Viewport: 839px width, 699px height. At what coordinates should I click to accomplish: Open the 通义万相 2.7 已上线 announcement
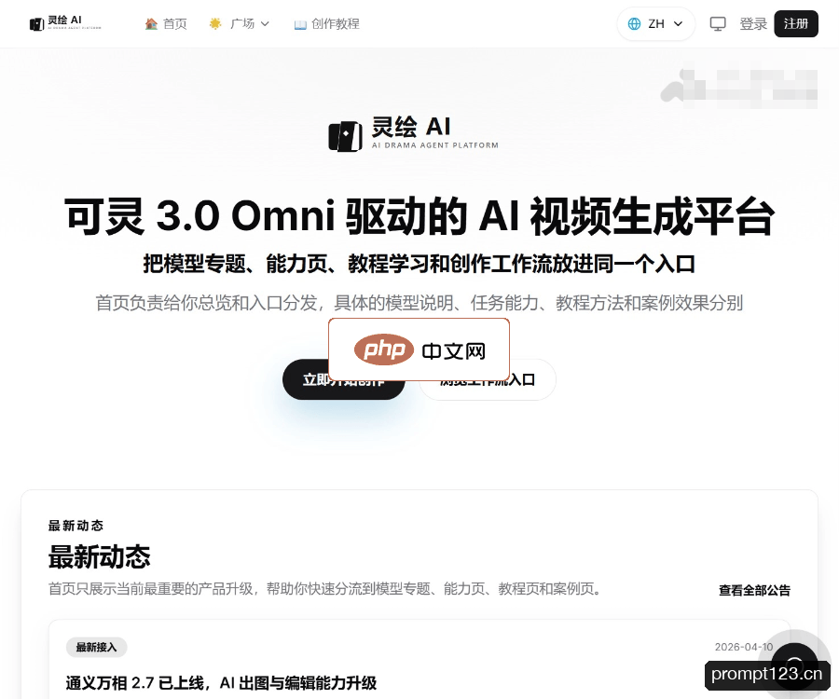[x=221, y=683]
